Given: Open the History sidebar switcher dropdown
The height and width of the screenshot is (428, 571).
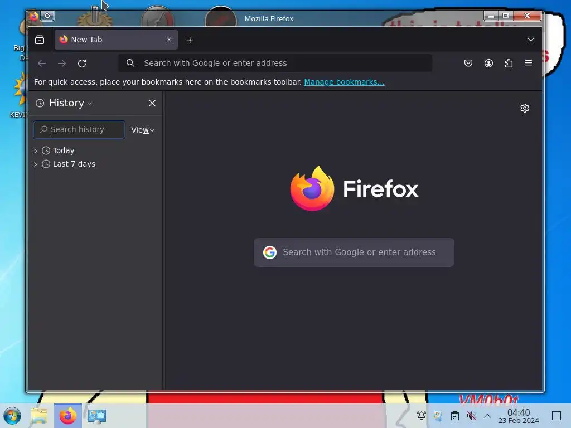Looking at the screenshot, I should 64,103.
